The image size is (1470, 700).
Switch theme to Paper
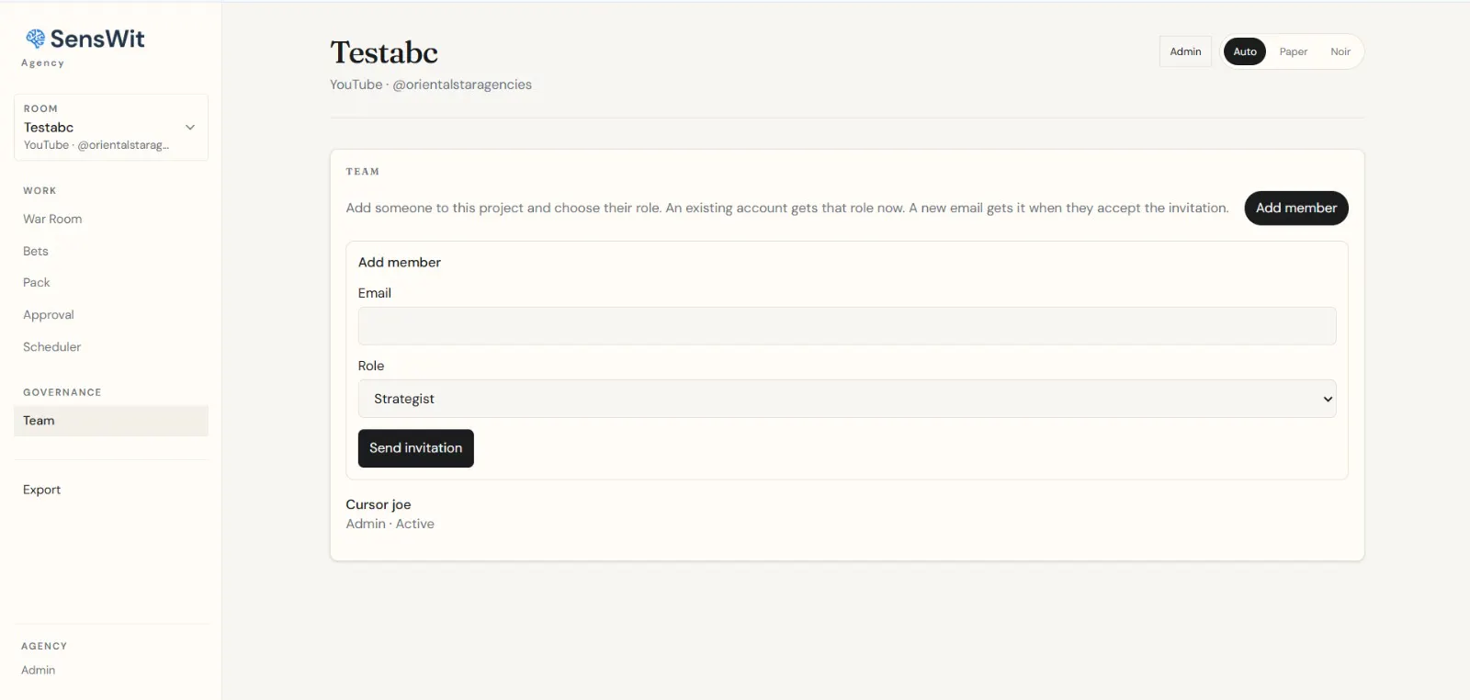point(1293,51)
